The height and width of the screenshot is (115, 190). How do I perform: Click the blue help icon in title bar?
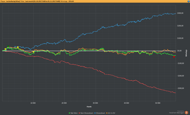coord(189,1)
